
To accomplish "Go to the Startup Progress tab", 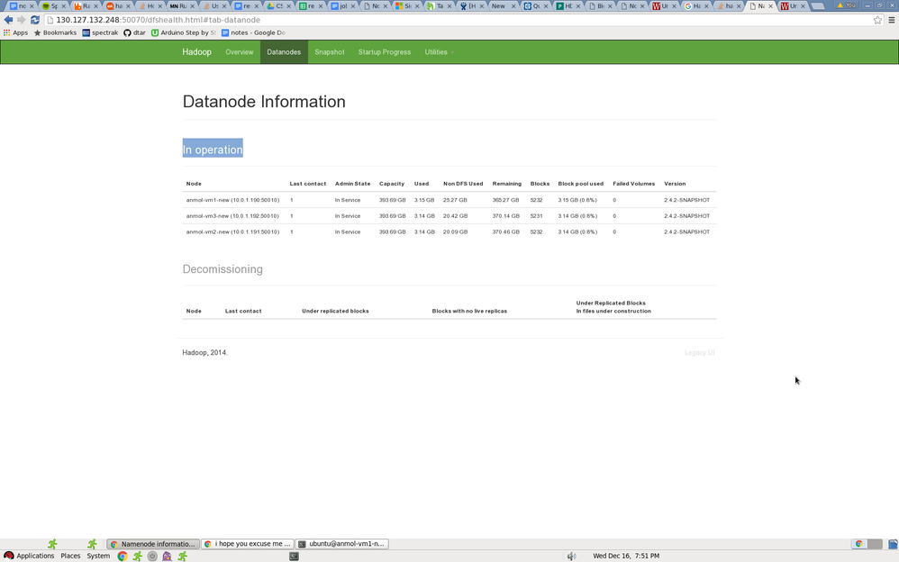I will coord(384,52).
